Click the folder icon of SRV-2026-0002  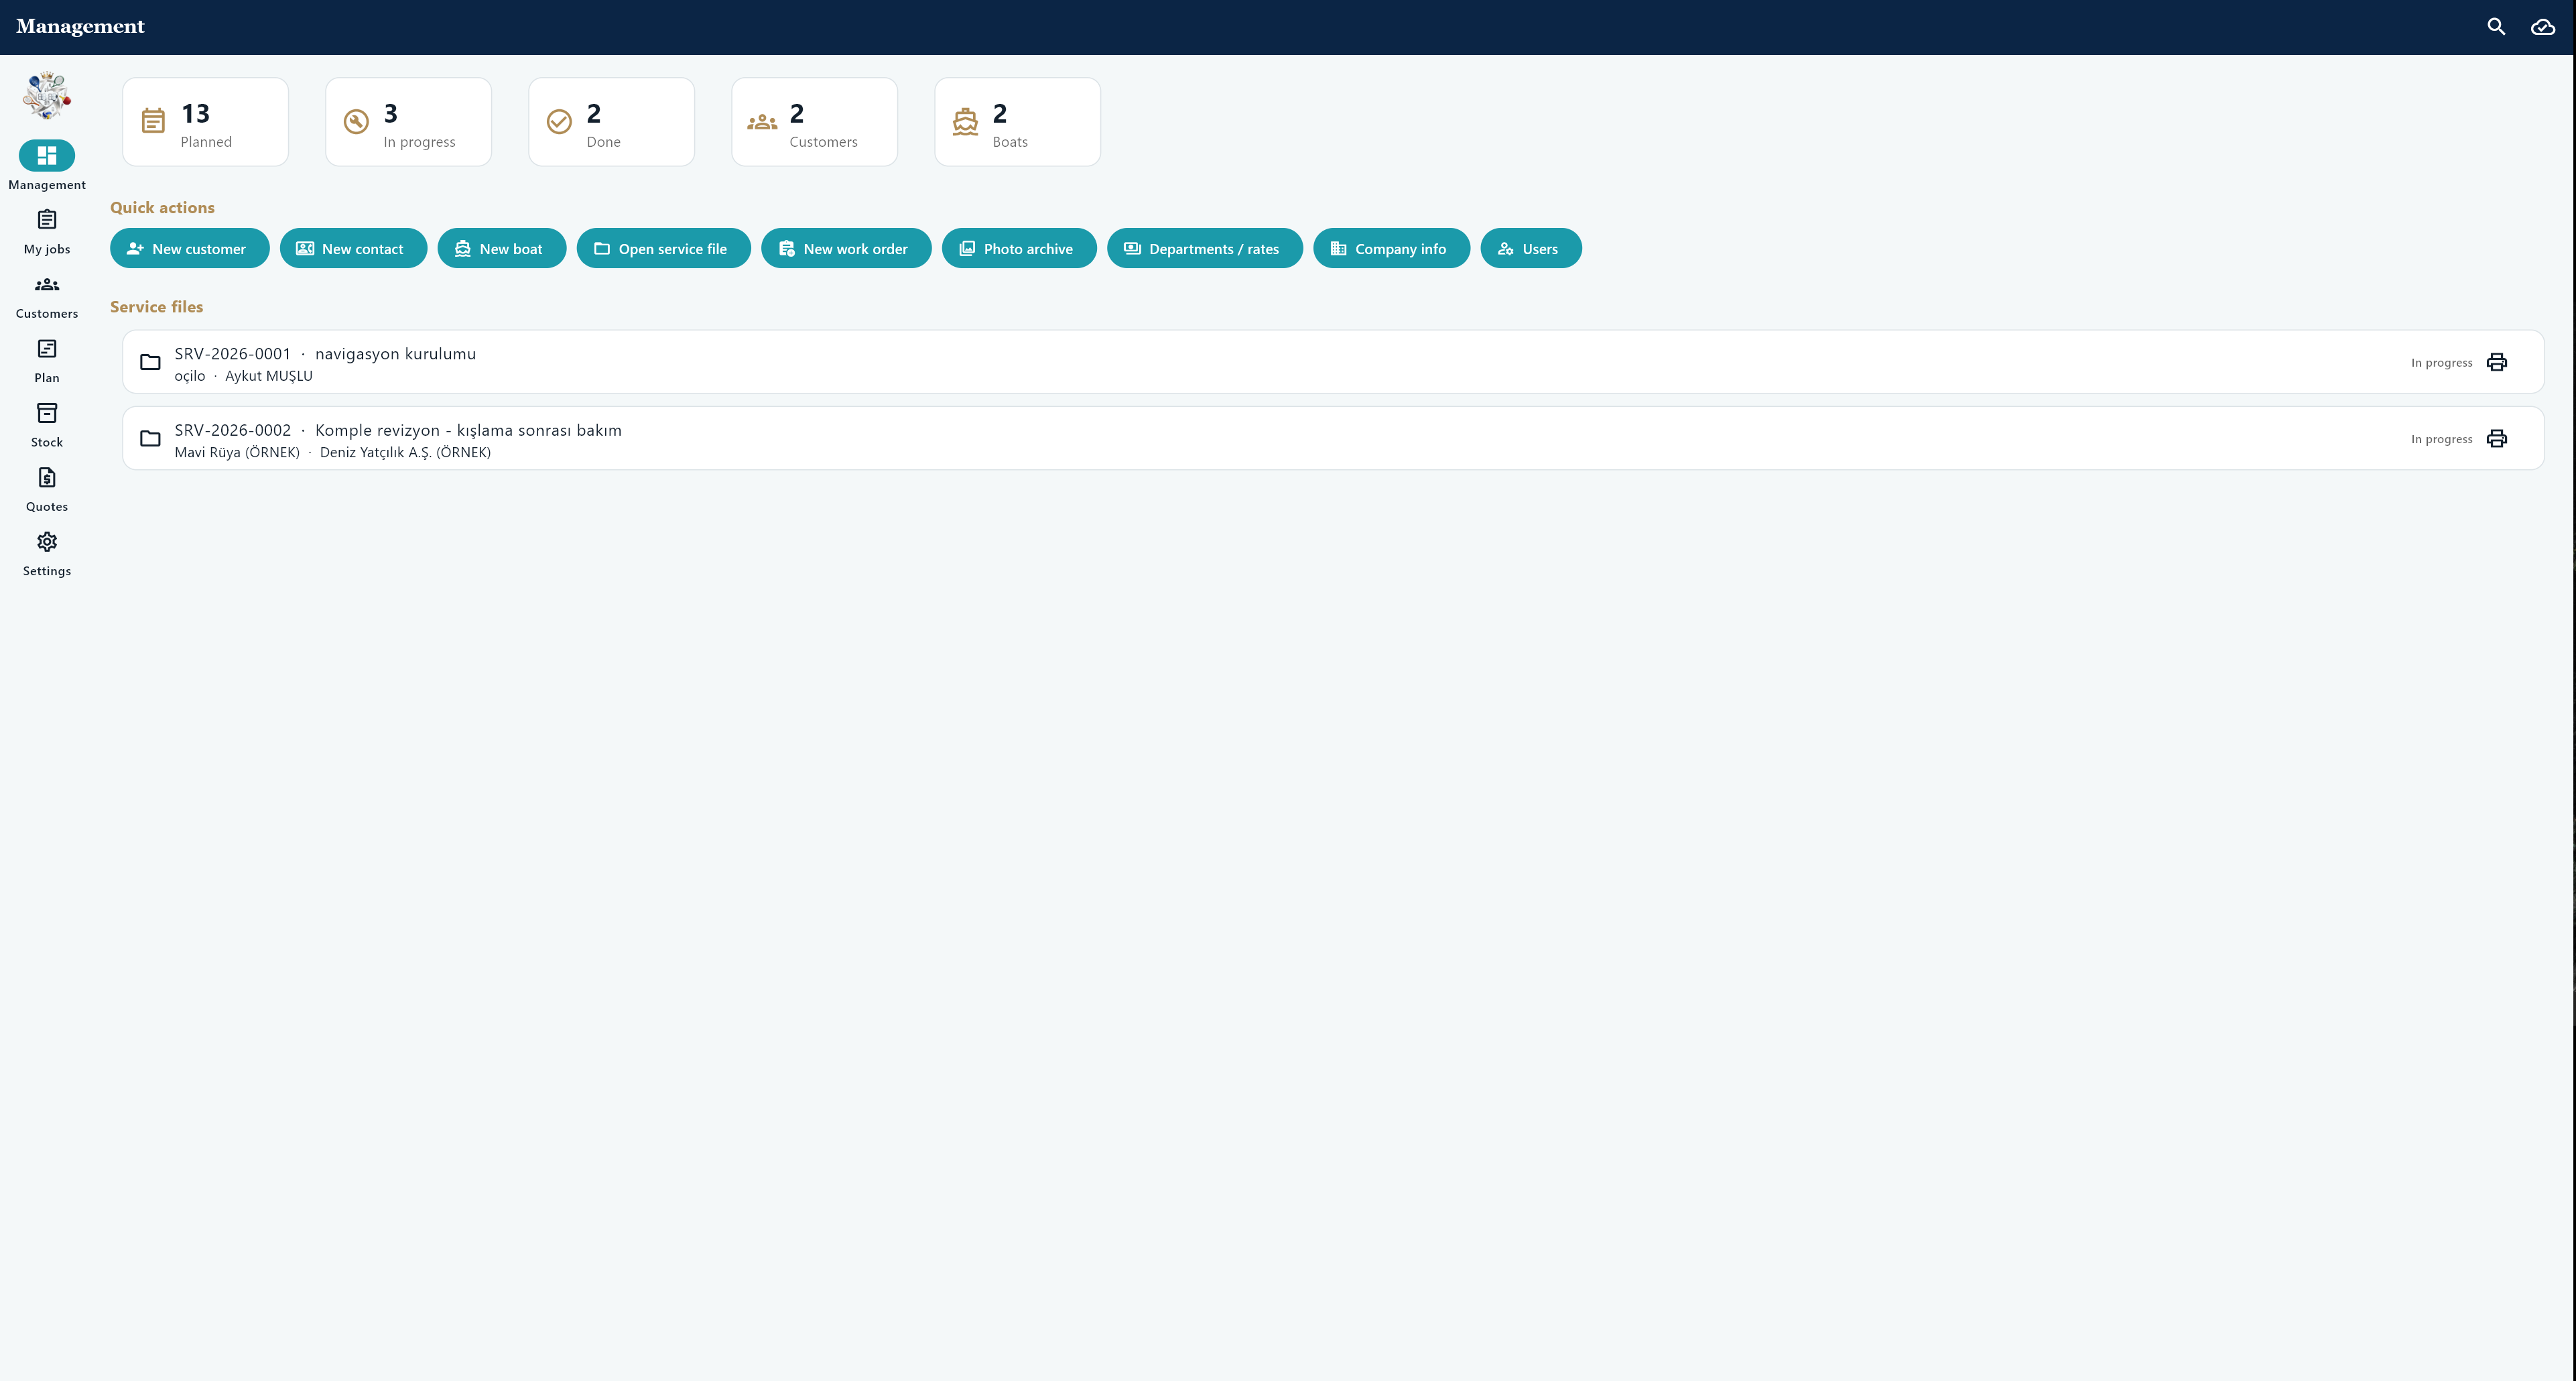click(x=150, y=438)
